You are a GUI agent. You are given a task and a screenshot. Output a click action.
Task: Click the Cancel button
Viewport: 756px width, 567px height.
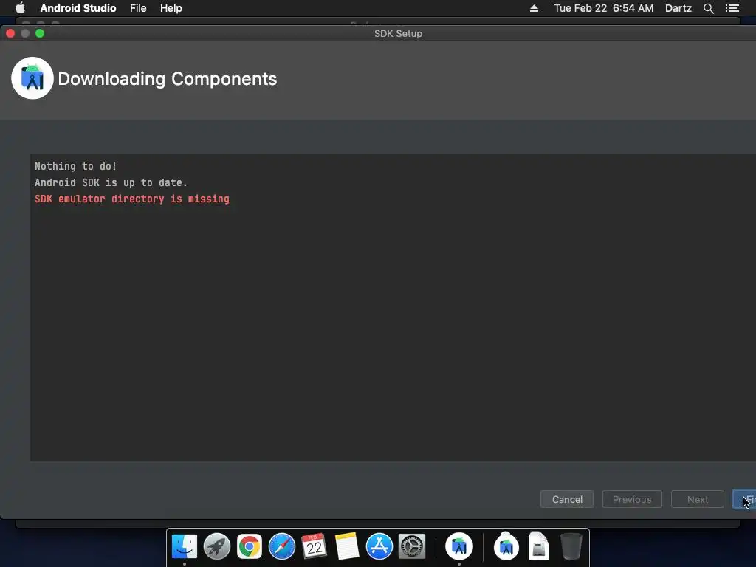coord(567,500)
